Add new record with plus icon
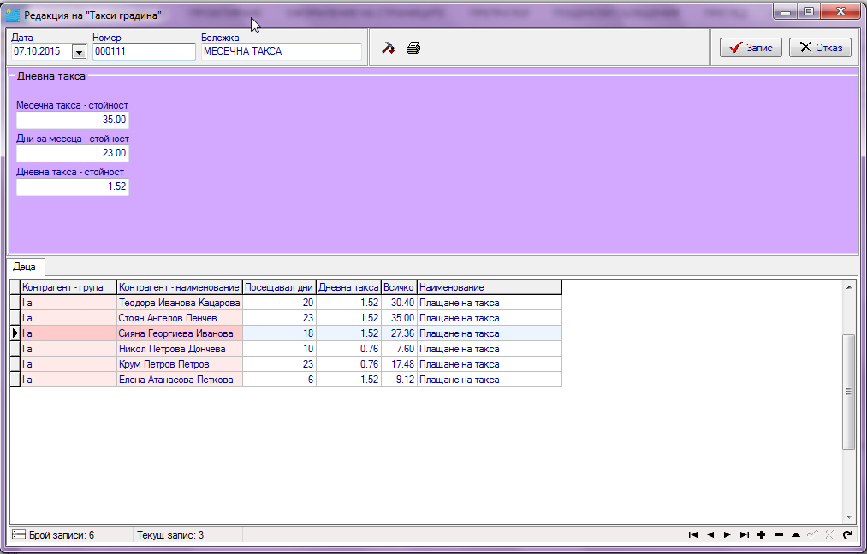The image size is (867, 554). pos(762,534)
